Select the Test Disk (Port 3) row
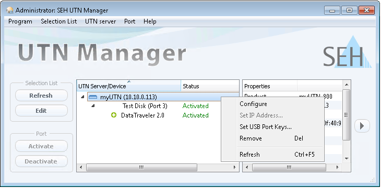381x188 pixels. 145,106
